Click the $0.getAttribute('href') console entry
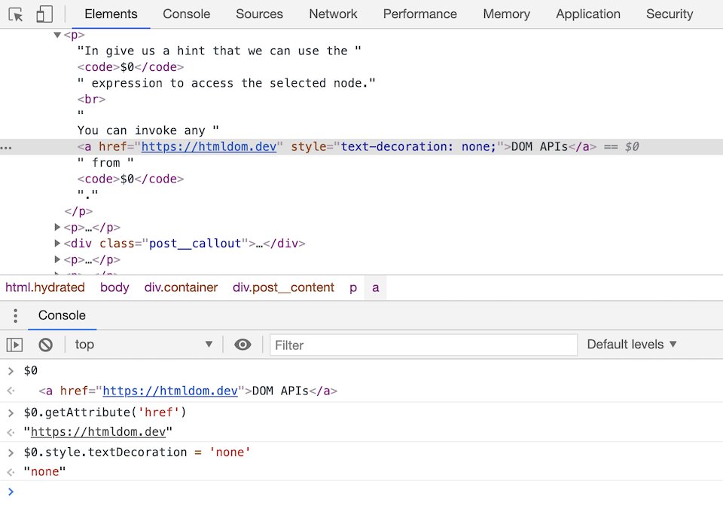723x509 pixels. (x=105, y=412)
